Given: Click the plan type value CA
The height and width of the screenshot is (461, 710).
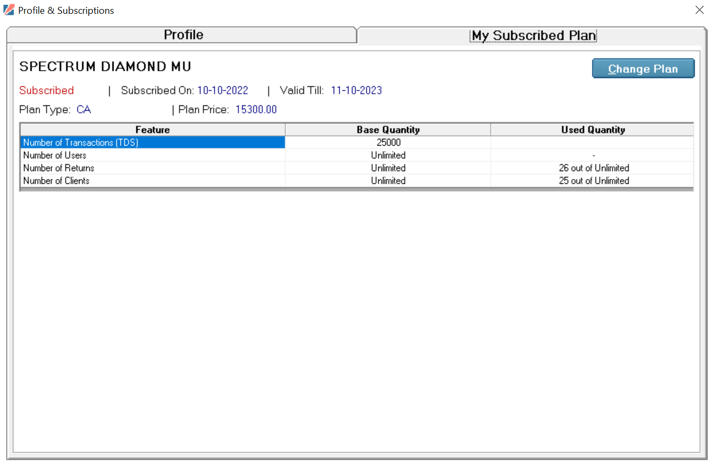Looking at the screenshot, I should pyautogui.click(x=84, y=110).
